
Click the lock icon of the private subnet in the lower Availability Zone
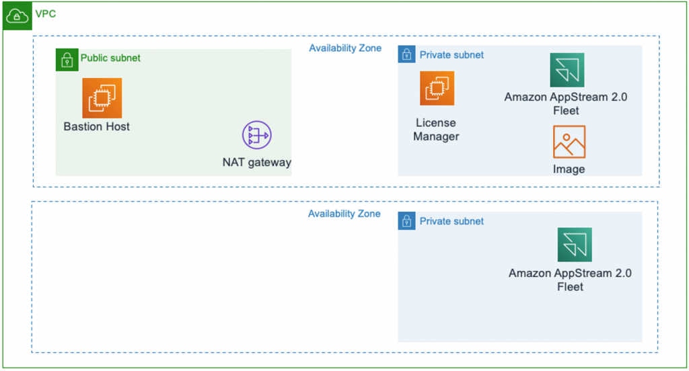(x=406, y=221)
